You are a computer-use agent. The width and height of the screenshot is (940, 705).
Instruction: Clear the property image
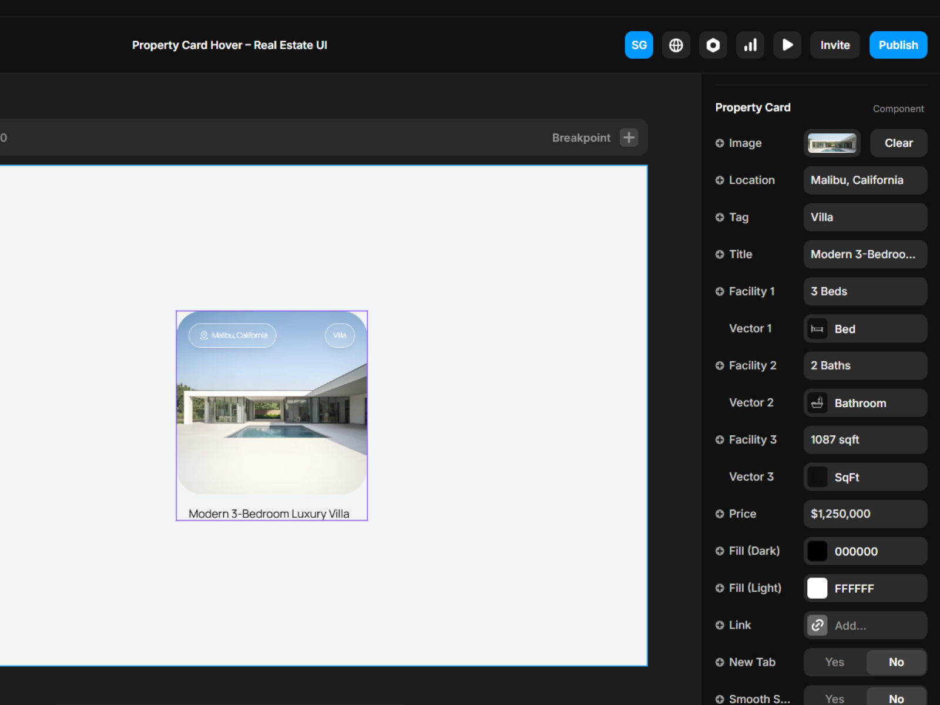(898, 143)
